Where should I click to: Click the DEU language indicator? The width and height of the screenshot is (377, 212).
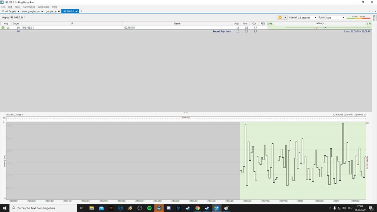pos(350,208)
